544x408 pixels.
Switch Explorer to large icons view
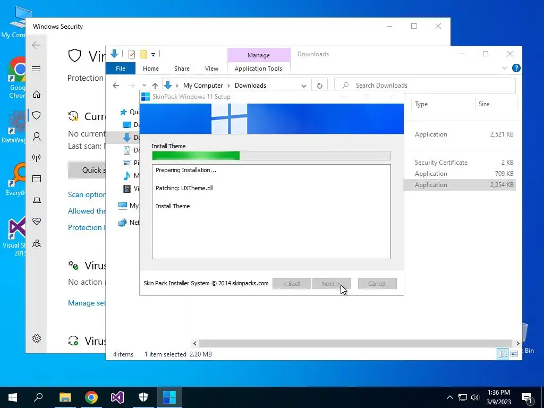pos(514,353)
